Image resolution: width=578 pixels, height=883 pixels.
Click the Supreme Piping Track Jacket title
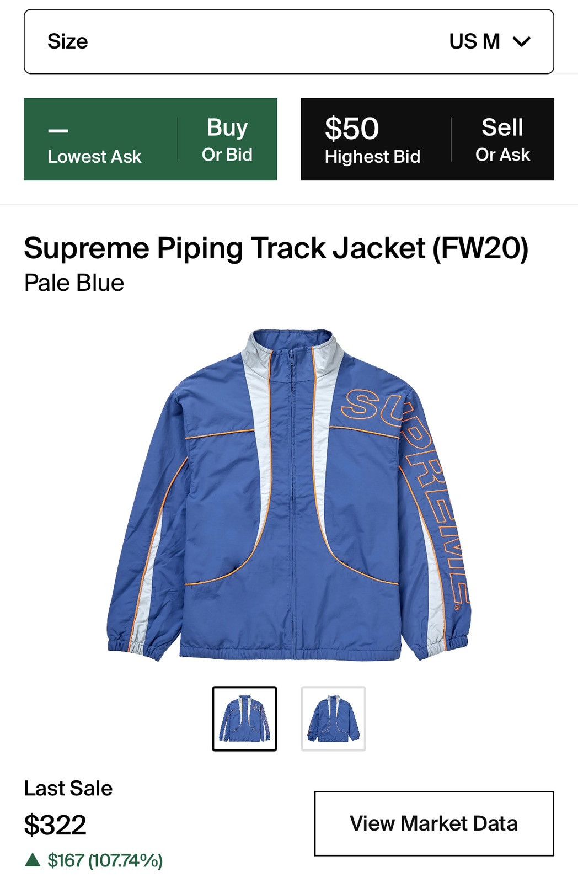coord(276,248)
